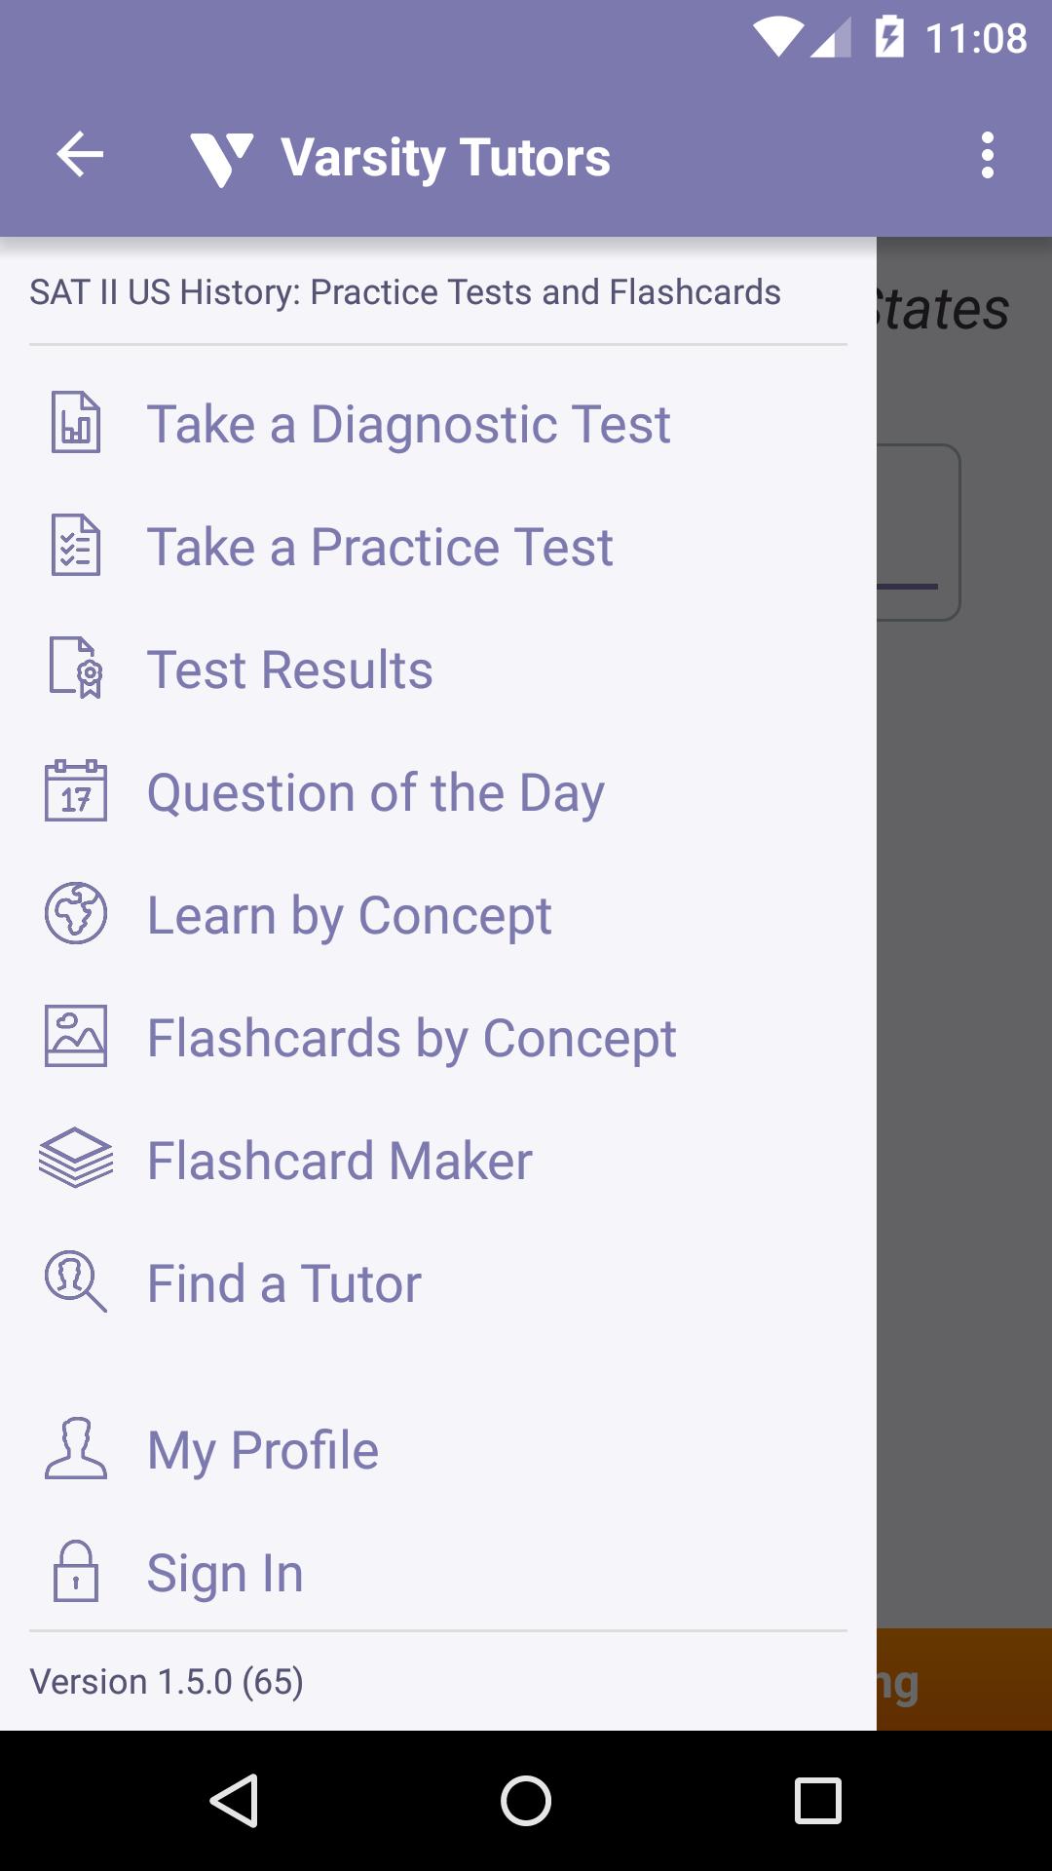Go to Learn by Concept
The image size is (1052, 1871).
point(349,916)
